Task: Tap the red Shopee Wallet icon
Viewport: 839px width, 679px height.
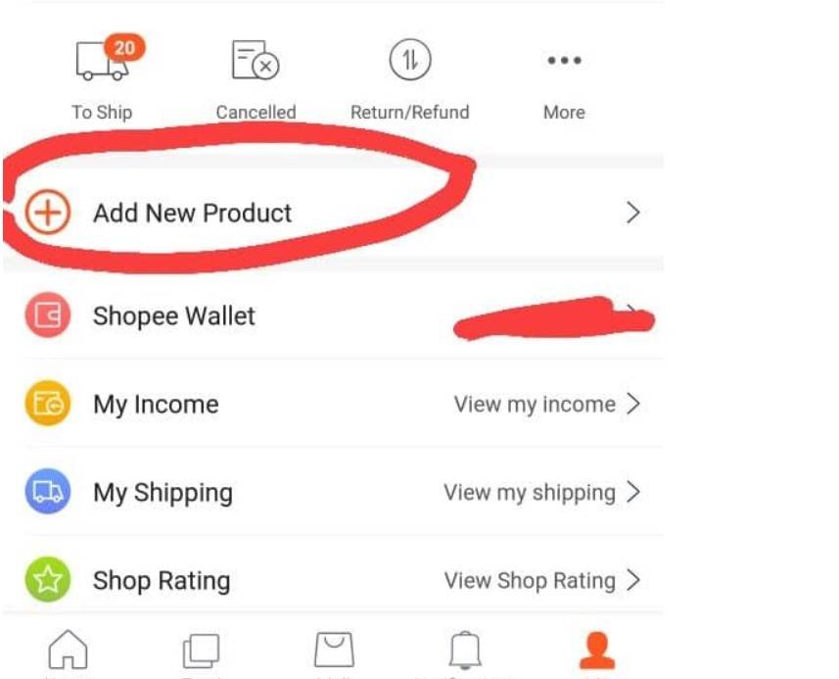Action: point(48,315)
